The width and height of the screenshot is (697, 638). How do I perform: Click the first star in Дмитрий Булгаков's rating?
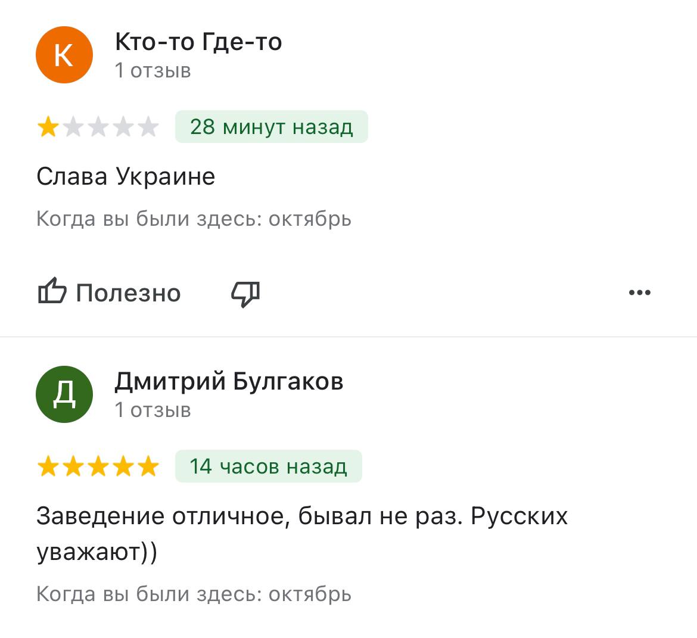[48, 466]
